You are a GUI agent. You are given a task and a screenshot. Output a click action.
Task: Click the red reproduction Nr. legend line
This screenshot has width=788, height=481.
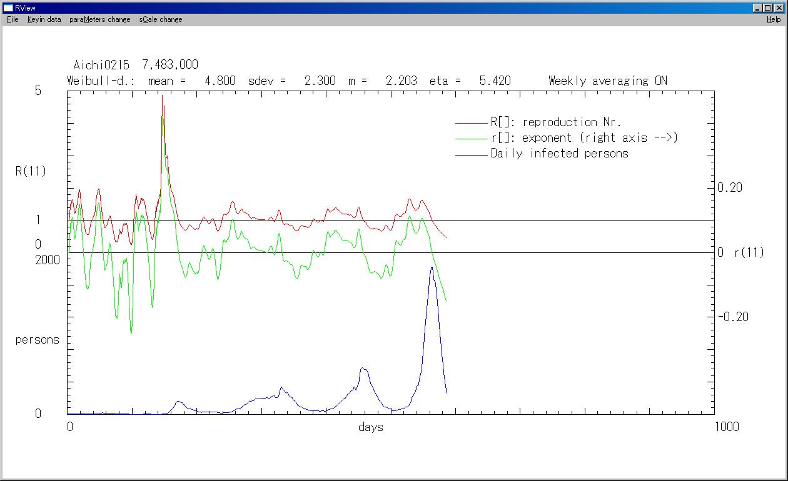471,123
